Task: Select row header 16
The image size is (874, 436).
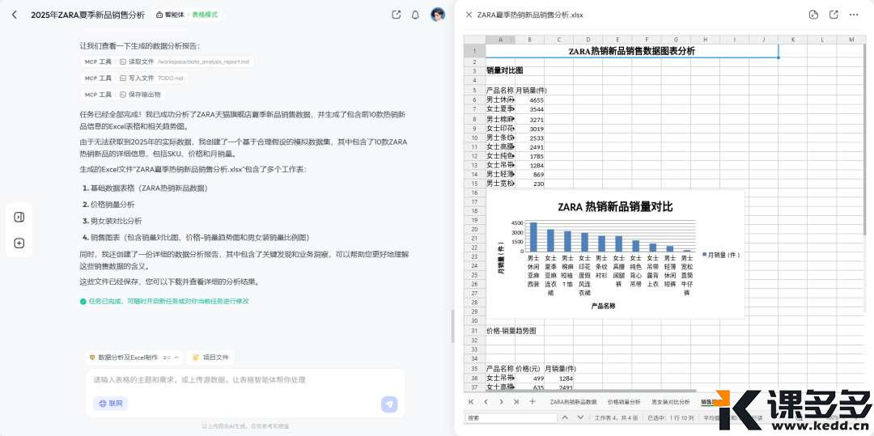Action: (475, 192)
